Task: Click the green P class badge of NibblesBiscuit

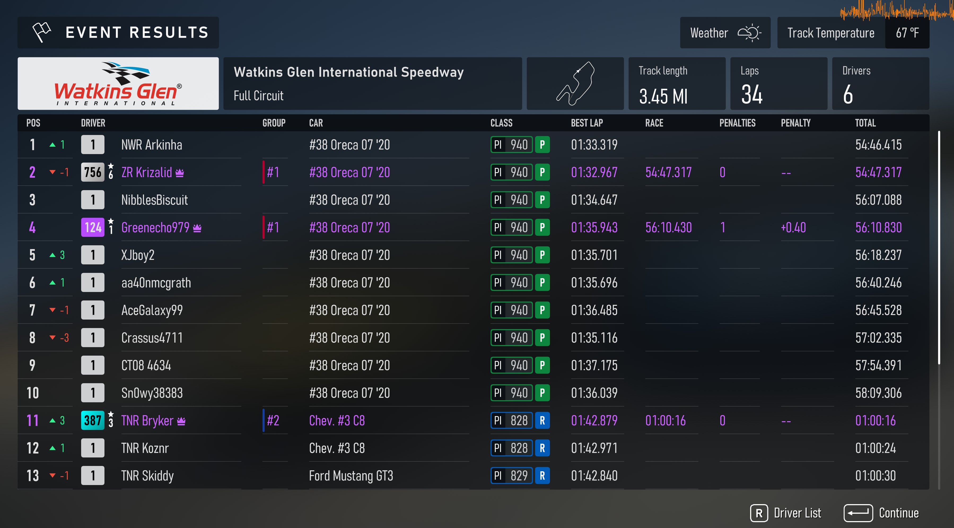Action: 542,200
